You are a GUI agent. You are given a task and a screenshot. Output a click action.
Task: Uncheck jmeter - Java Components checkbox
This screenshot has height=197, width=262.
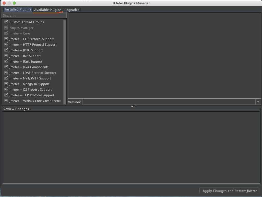[6, 67]
